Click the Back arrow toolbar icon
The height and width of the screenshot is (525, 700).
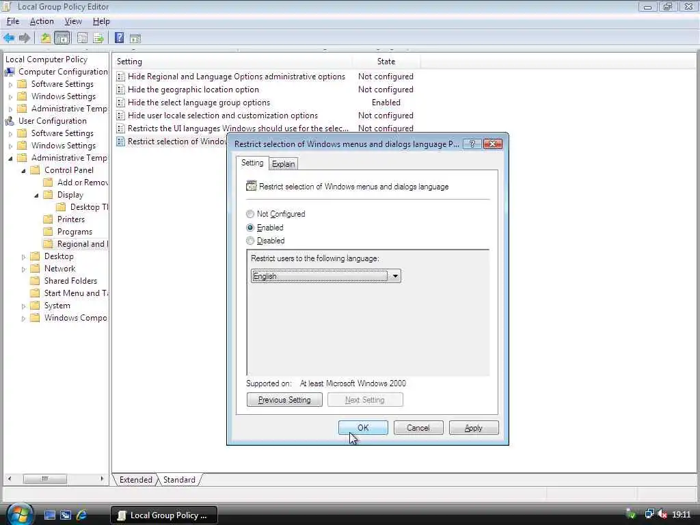coord(8,38)
